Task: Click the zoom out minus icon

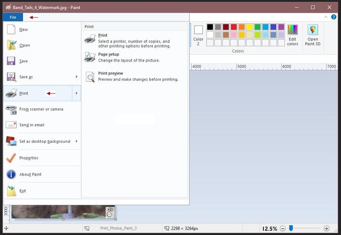Action: (283, 228)
